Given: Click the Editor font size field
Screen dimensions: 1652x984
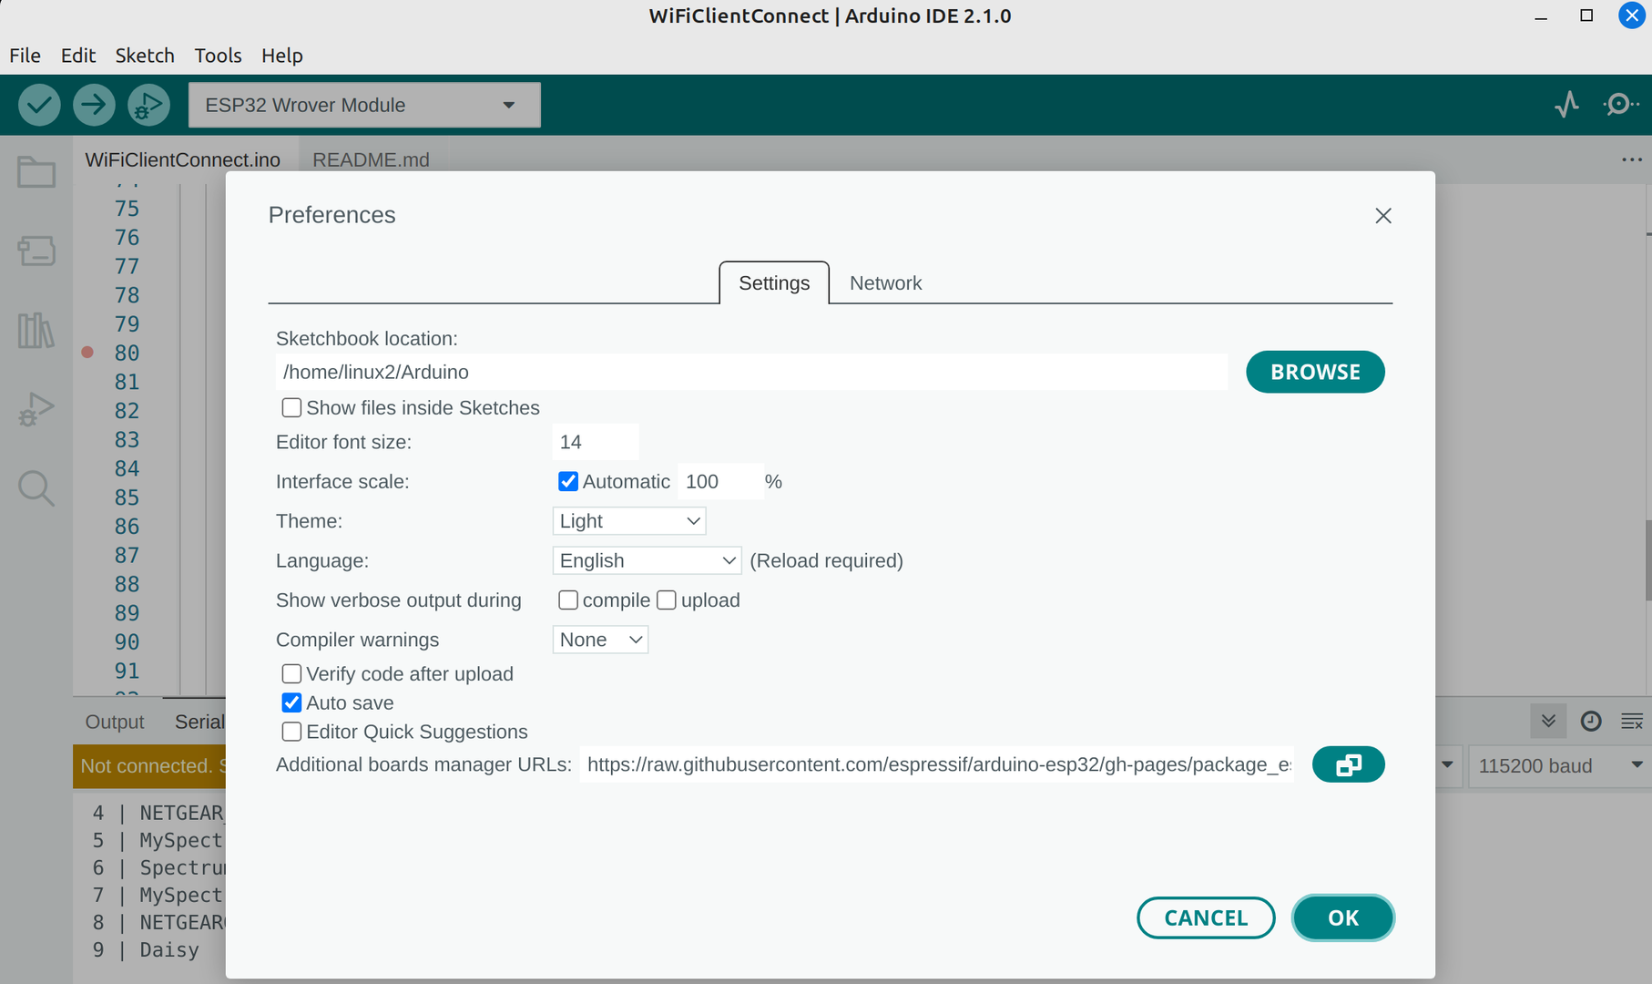Looking at the screenshot, I should 596,442.
